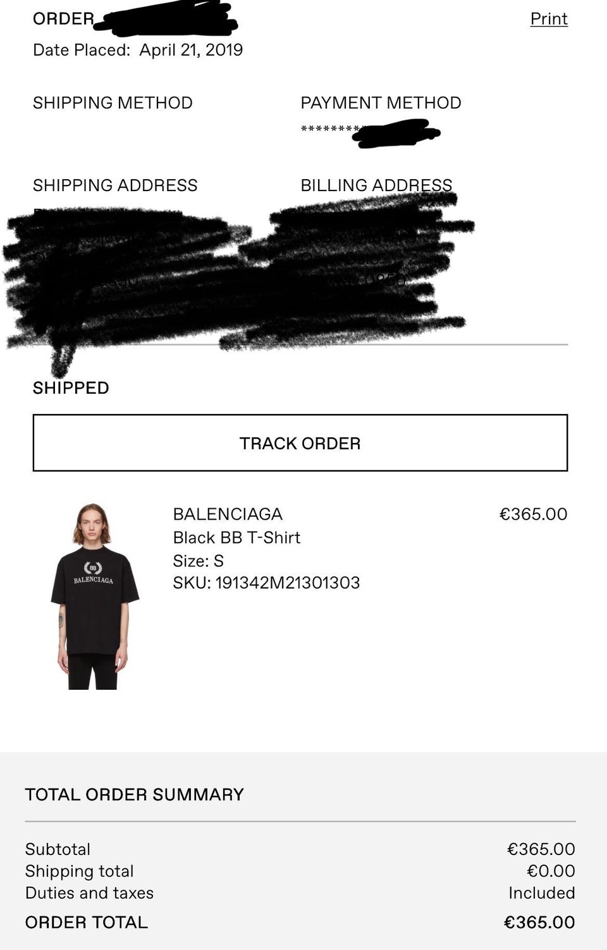The image size is (607, 950).
Task: Click the Size: S text
Action: click(198, 561)
